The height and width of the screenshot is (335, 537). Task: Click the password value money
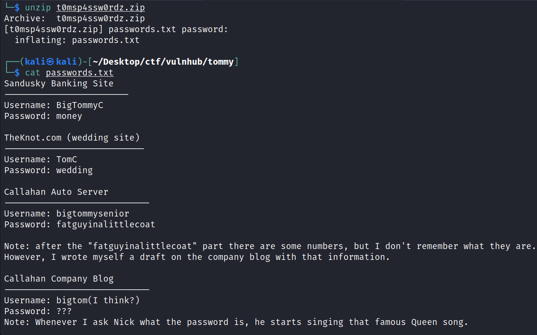click(69, 116)
